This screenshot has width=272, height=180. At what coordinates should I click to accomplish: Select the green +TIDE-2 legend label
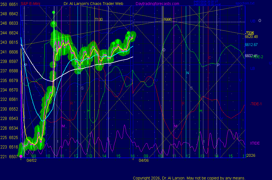[257, 57]
